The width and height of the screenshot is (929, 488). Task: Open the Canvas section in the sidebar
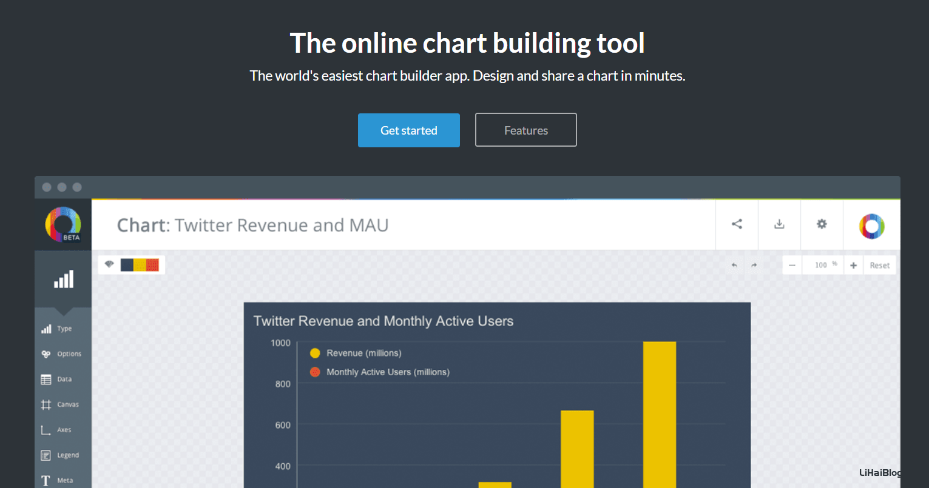point(63,404)
